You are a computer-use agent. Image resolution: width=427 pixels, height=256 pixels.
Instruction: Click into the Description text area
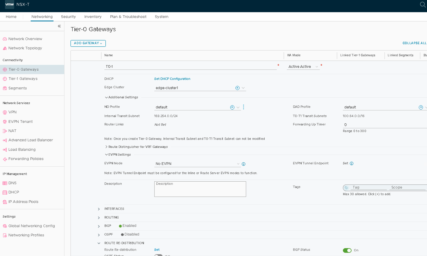point(200,190)
